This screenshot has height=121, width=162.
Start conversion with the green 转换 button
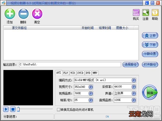150,92
